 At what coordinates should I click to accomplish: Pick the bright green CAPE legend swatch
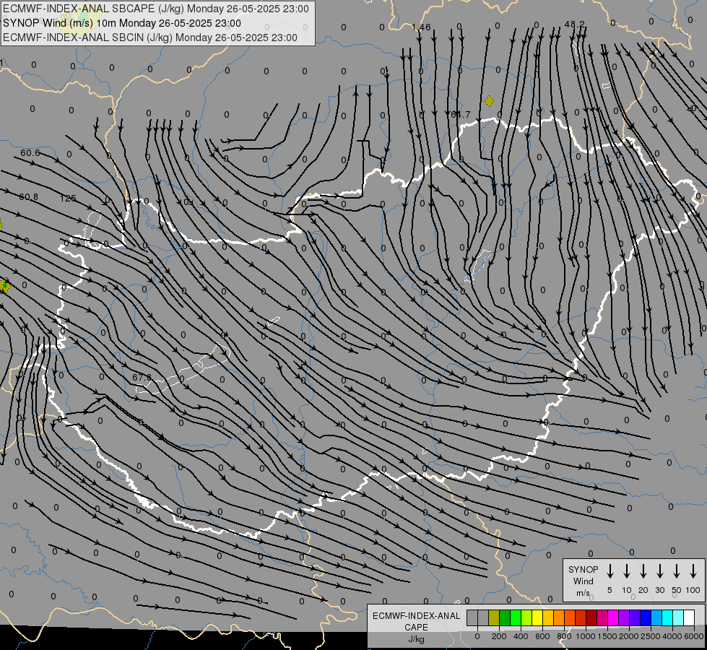tap(516, 618)
